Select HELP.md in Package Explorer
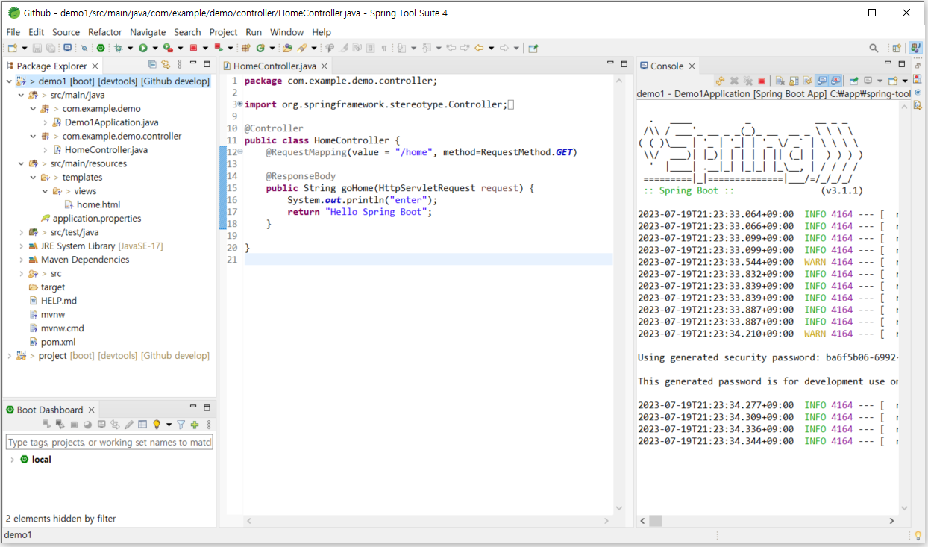The height and width of the screenshot is (547, 928). (58, 301)
